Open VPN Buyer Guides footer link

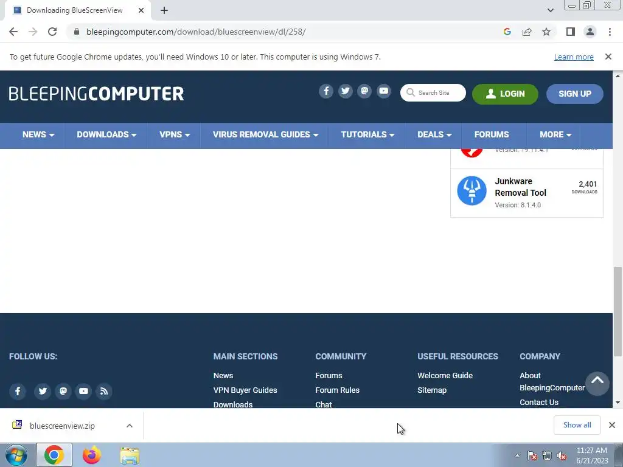(245, 390)
